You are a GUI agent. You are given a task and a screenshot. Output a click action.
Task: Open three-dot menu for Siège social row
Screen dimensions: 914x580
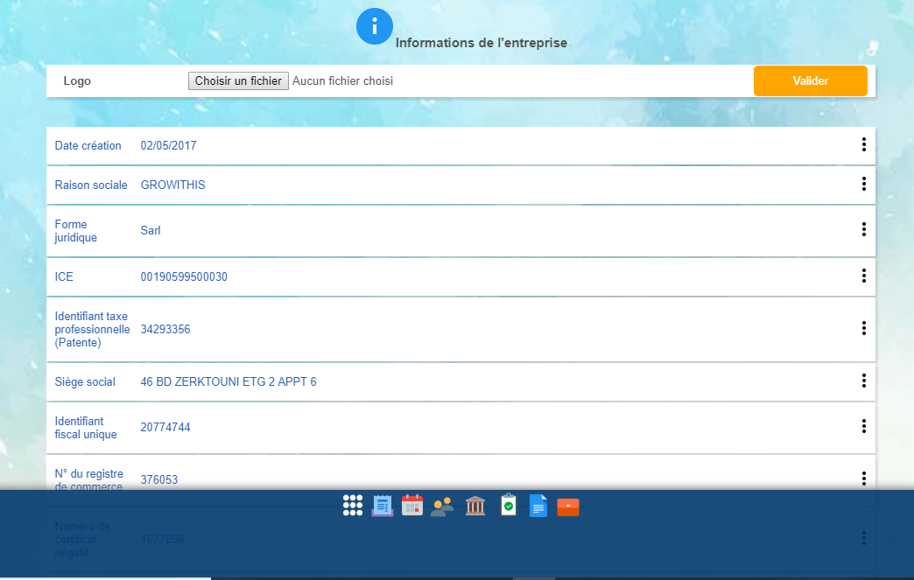tap(864, 381)
